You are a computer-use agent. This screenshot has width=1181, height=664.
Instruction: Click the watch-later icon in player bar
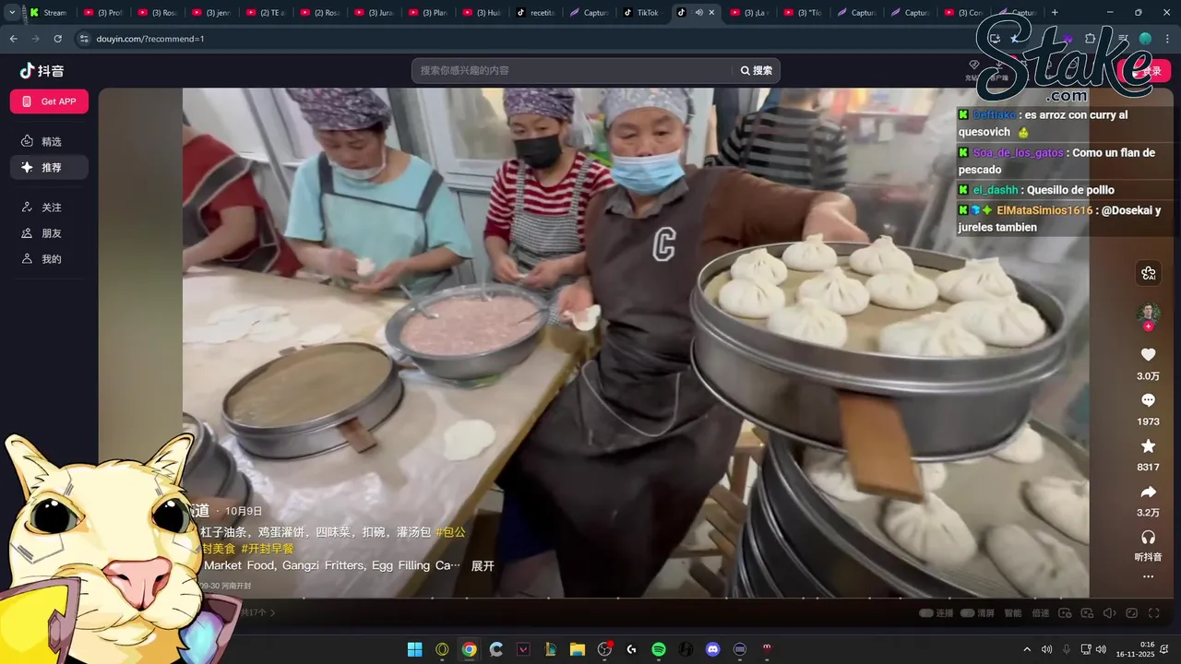(1065, 612)
